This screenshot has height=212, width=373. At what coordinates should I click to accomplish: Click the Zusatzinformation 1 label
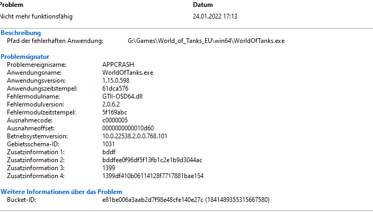[x=35, y=152]
